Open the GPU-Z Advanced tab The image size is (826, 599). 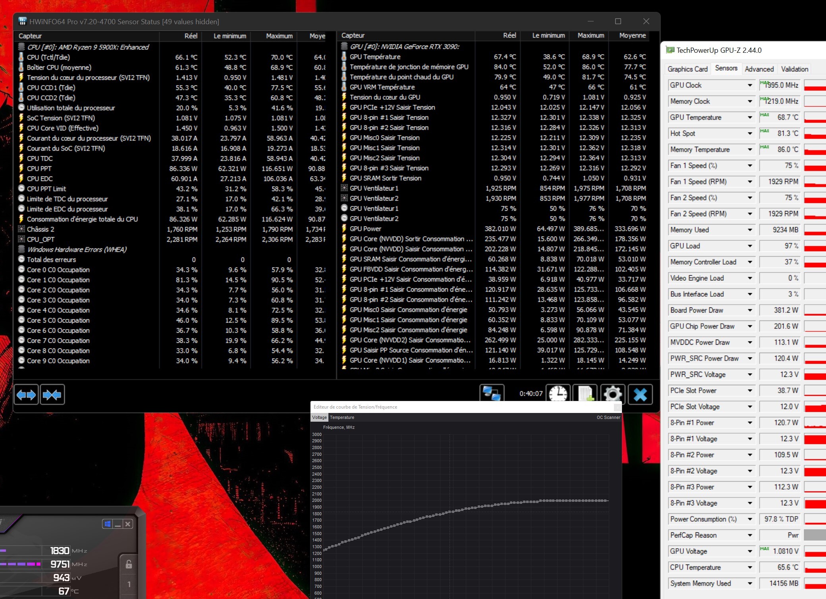pyautogui.click(x=759, y=69)
